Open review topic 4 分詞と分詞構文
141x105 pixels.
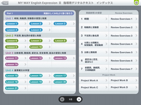pos(94,44)
